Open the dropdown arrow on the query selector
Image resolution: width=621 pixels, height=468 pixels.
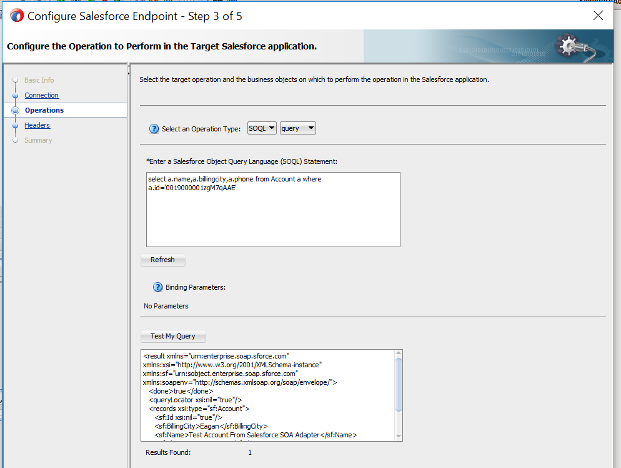311,128
